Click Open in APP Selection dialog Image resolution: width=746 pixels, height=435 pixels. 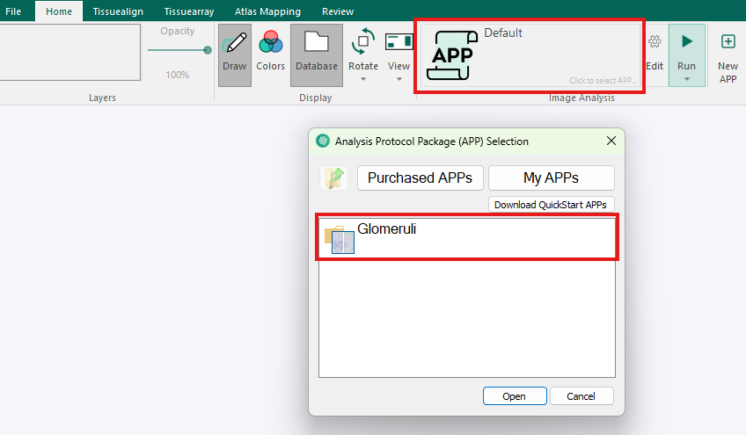(515, 396)
